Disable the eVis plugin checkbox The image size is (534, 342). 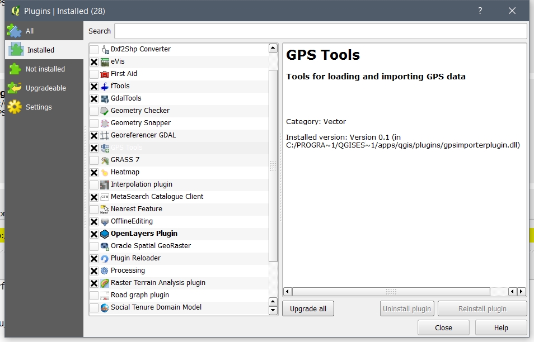[x=94, y=62]
